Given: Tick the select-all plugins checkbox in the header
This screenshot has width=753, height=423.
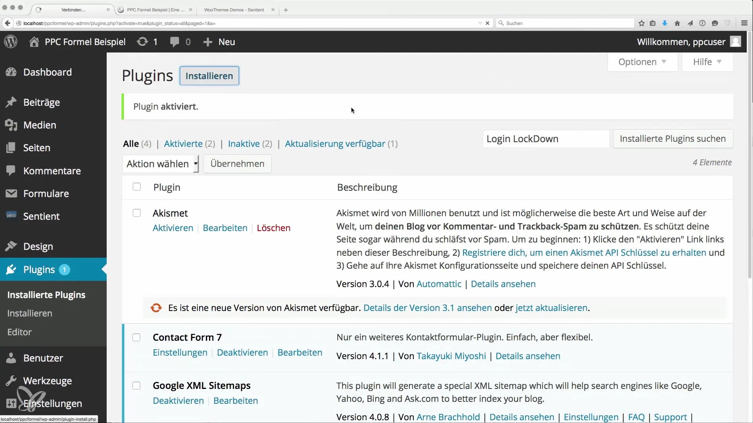Looking at the screenshot, I should coord(136,187).
